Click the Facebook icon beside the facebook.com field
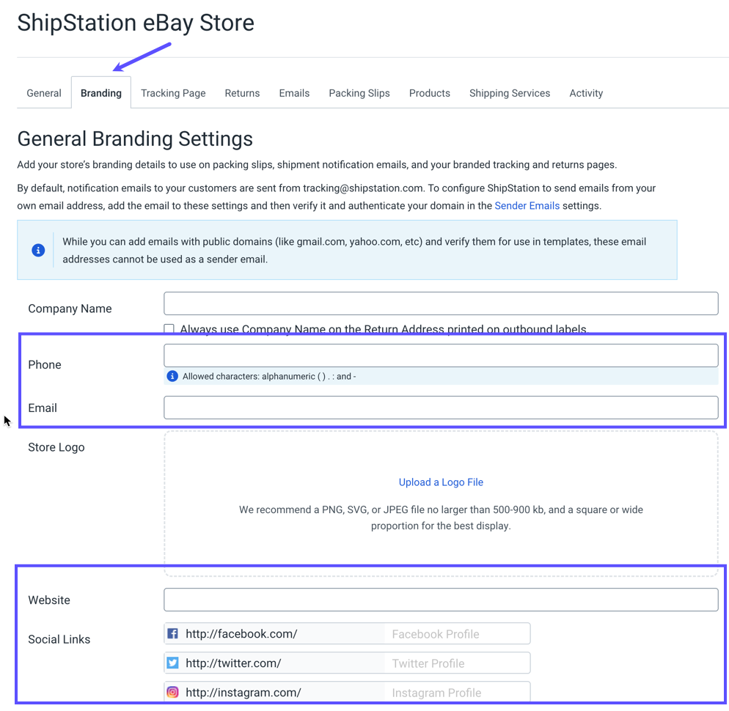 point(173,633)
